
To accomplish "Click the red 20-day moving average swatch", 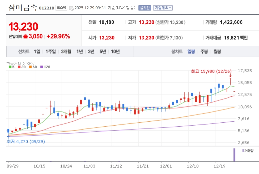I will coord(19,67).
